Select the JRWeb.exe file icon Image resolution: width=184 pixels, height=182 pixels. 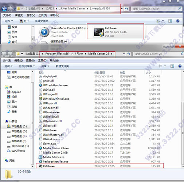40,130
